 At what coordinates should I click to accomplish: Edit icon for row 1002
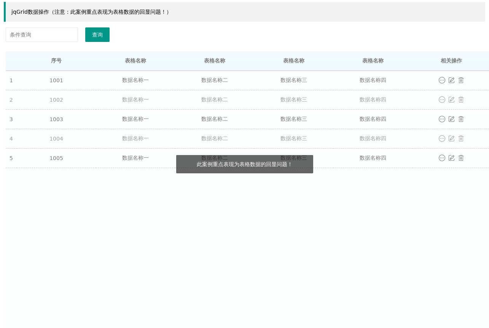pyautogui.click(x=452, y=100)
